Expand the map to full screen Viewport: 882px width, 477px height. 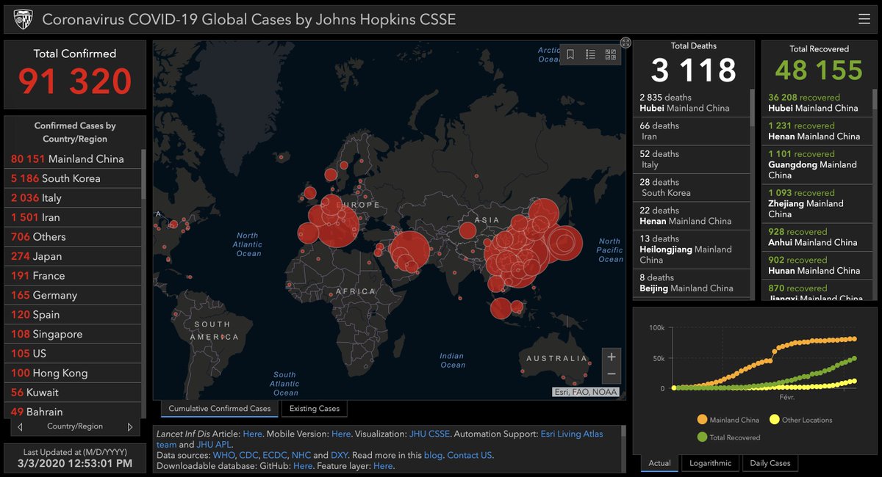click(625, 43)
